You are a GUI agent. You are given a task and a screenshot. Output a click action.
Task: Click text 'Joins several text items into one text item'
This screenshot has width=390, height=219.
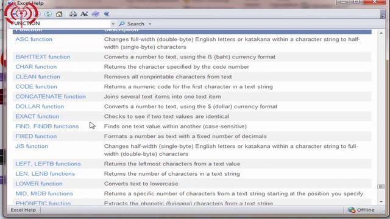pos(163,96)
